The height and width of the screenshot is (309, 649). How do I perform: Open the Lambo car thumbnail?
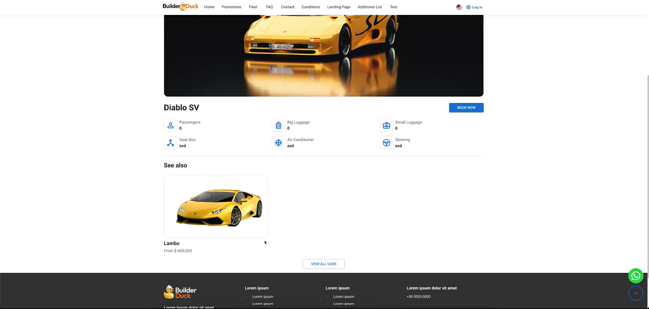click(x=215, y=206)
